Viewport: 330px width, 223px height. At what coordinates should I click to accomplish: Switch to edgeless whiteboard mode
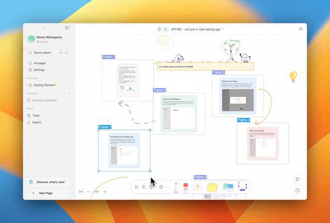click(x=166, y=29)
